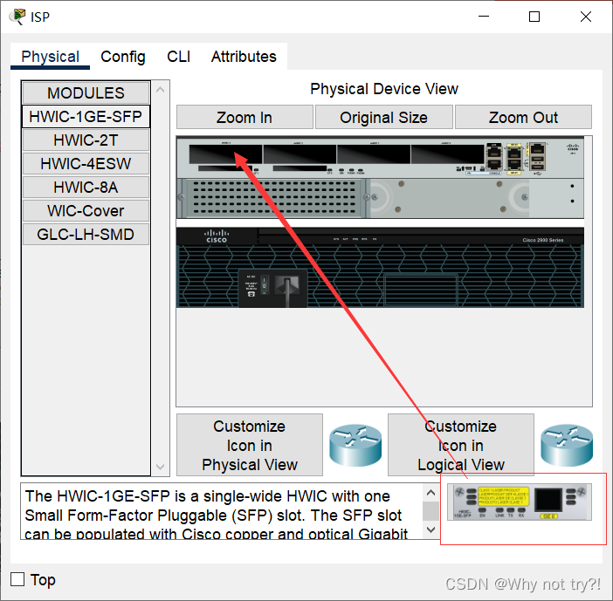Screen dimensions: 613x601
Task: Click Customize Icon in Logical View
Action: (x=461, y=445)
